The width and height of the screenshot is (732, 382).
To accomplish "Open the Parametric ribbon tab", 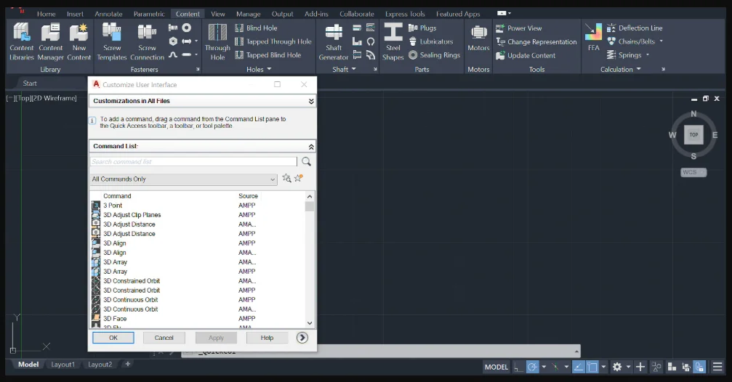I will pyautogui.click(x=149, y=14).
